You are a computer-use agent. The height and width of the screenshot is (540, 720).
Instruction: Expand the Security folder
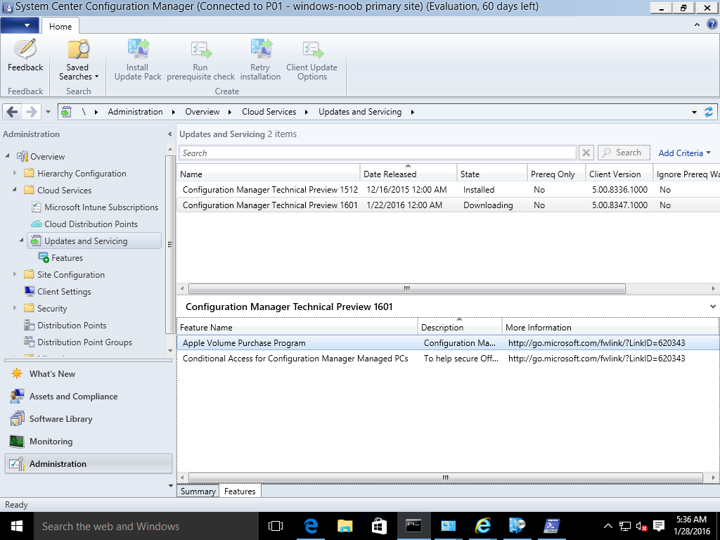point(15,308)
